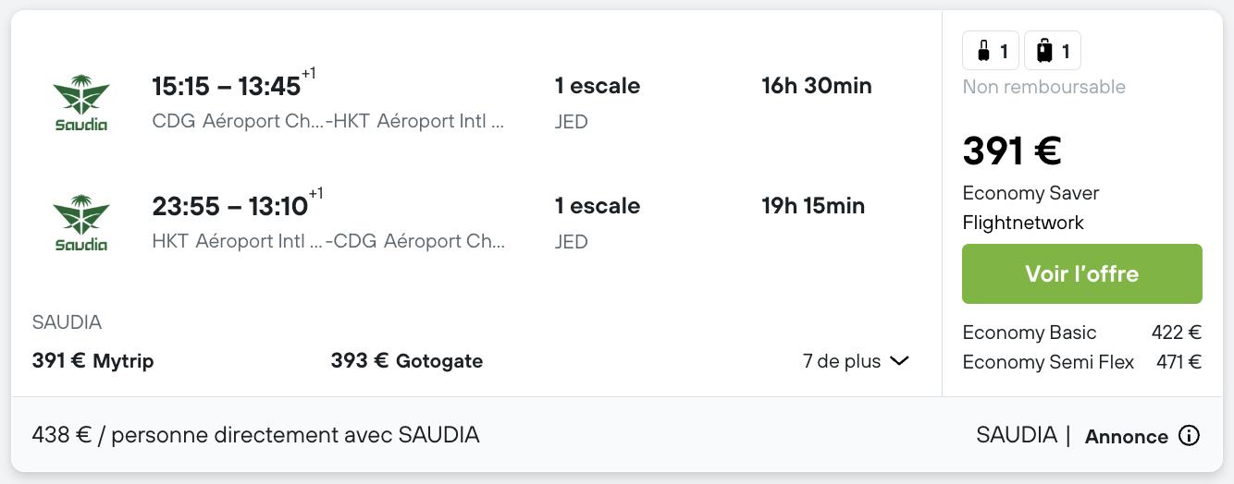Screen dimensions: 1234x484
Task: Click the Saudia logo on outbound flight
Action: click(81, 103)
